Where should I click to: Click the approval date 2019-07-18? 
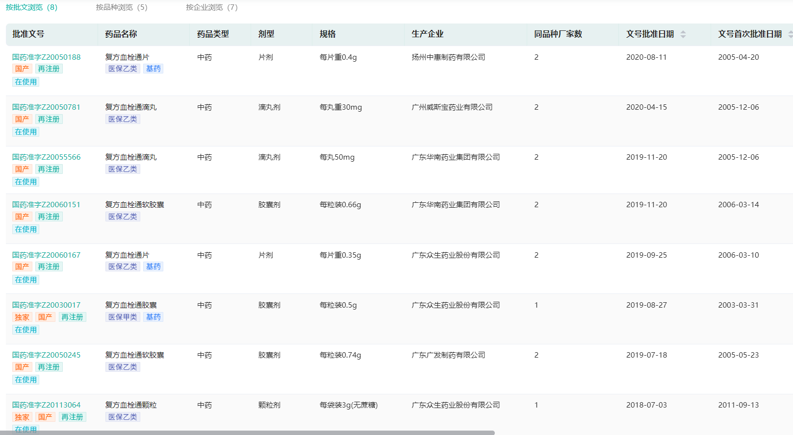coord(646,355)
